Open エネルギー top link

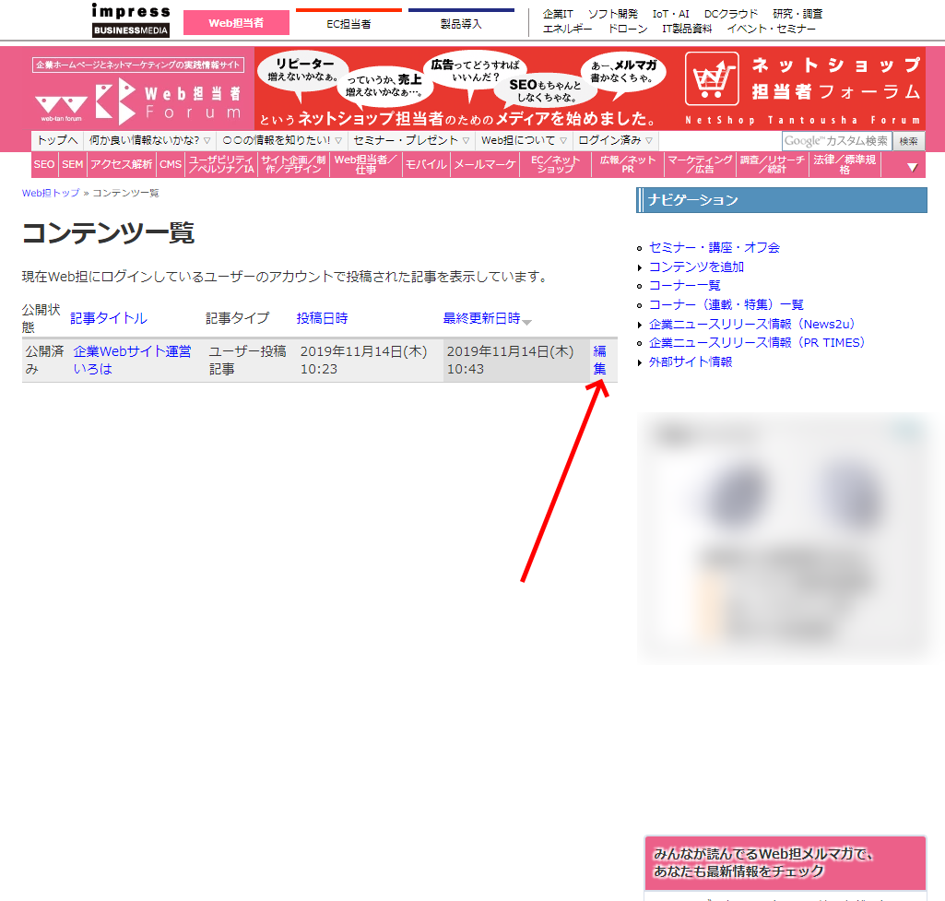click(567, 29)
